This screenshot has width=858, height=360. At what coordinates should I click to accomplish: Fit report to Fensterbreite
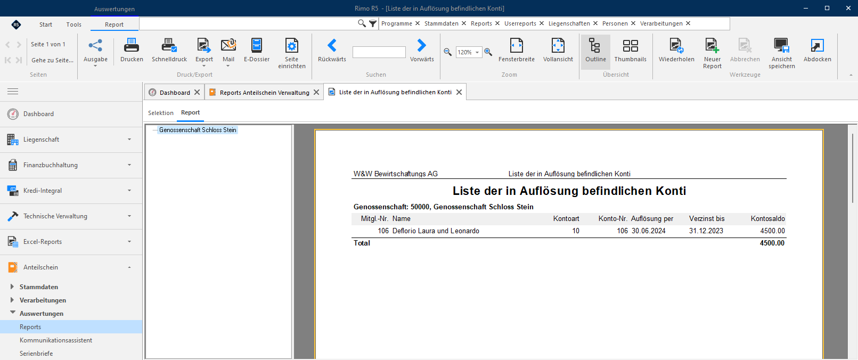click(517, 51)
